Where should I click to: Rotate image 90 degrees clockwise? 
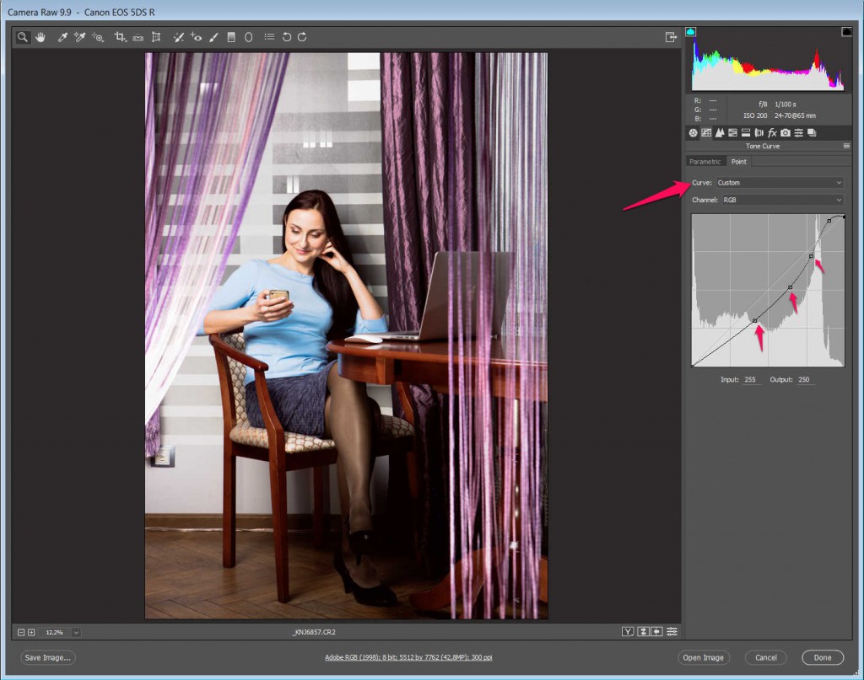click(302, 37)
